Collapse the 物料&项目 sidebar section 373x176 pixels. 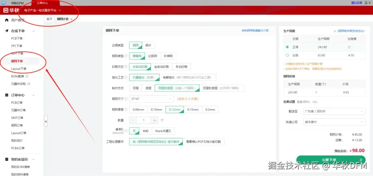pos(34,159)
